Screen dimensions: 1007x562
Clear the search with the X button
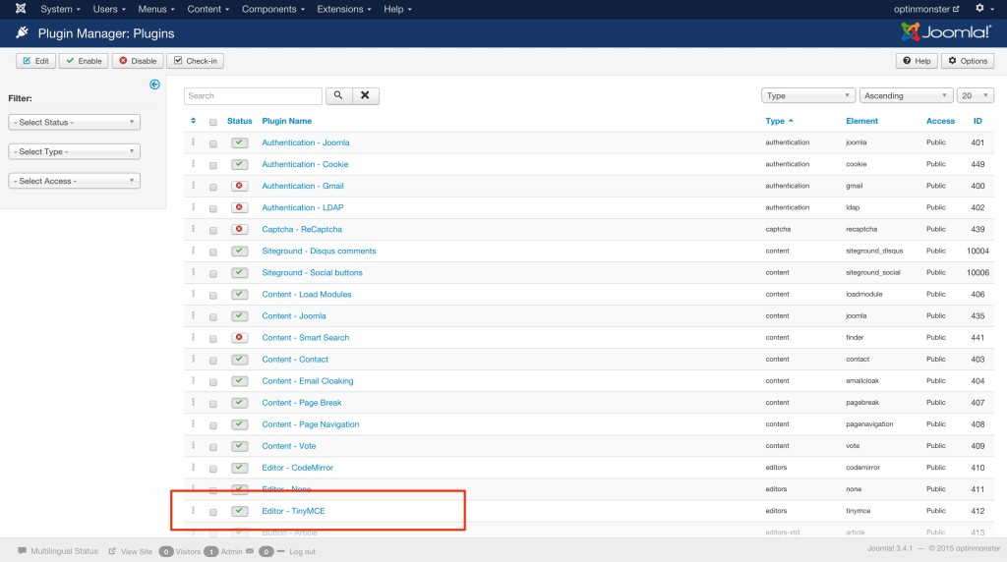point(365,95)
